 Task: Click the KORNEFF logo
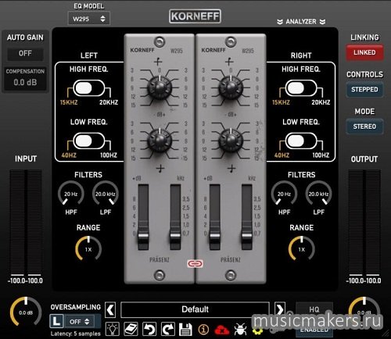195,16
